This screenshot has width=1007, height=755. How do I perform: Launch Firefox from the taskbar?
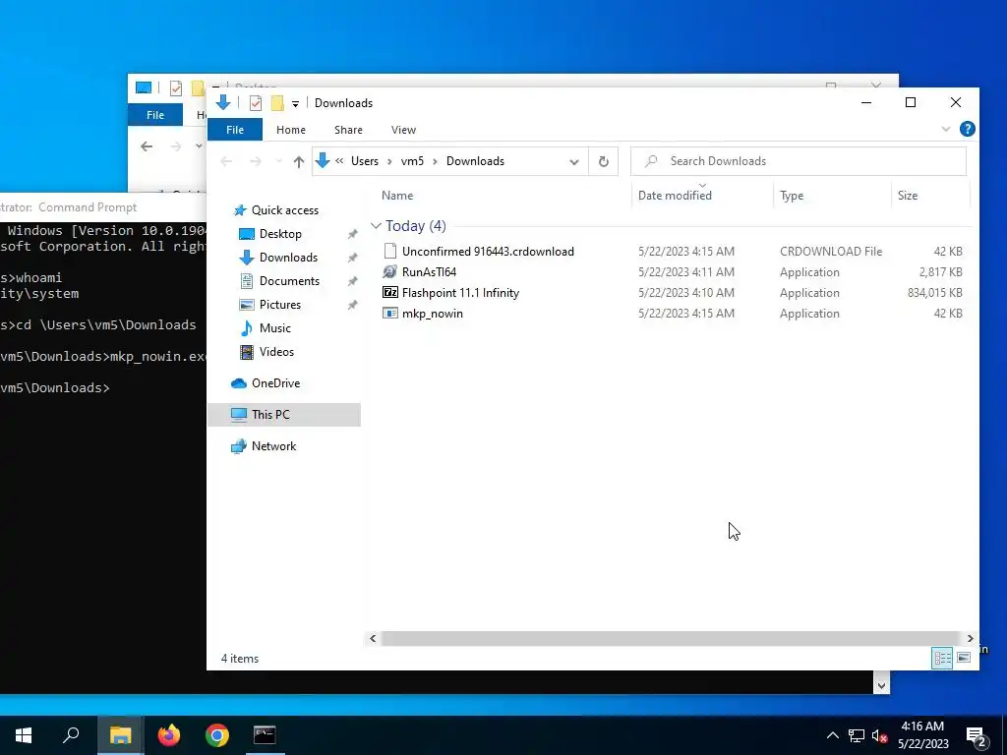[169, 735]
